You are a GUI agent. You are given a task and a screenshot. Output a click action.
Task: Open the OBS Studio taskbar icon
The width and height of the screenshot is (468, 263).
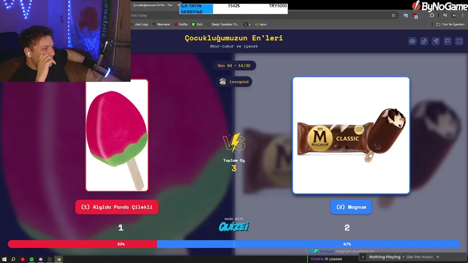coord(50,259)
